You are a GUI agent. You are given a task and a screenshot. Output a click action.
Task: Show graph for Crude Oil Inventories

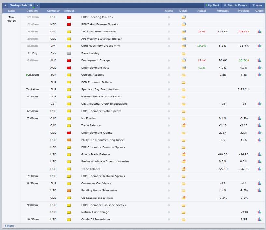coord(259,219)
